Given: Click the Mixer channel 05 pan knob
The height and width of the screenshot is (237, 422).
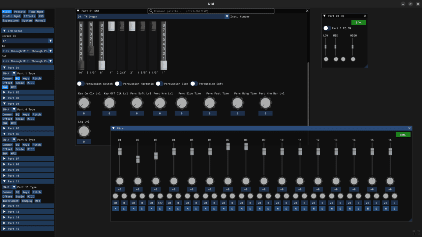Looking at the screenshot, I should [192, 181].
